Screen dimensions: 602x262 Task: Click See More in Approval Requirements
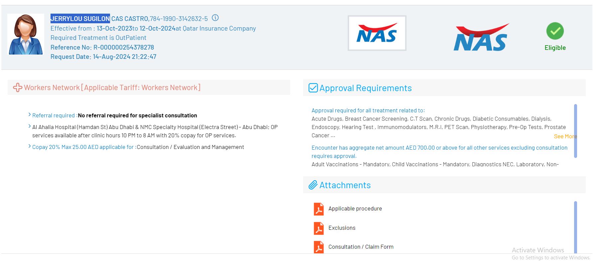tap(565, 136)
